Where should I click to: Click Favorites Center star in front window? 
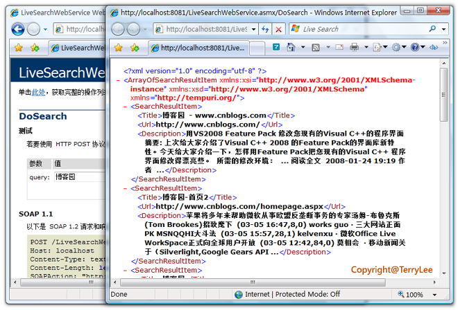tap(119, 48)
